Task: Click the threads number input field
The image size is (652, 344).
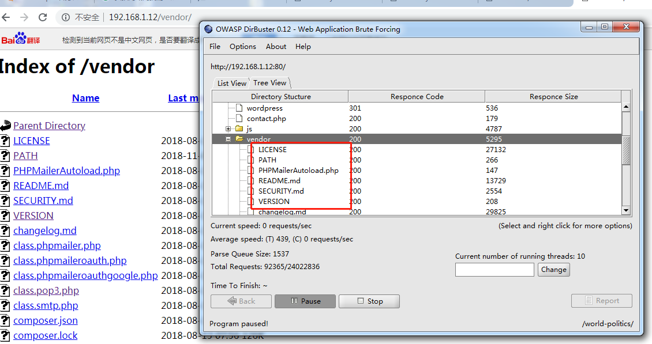Action: [494, 270]
